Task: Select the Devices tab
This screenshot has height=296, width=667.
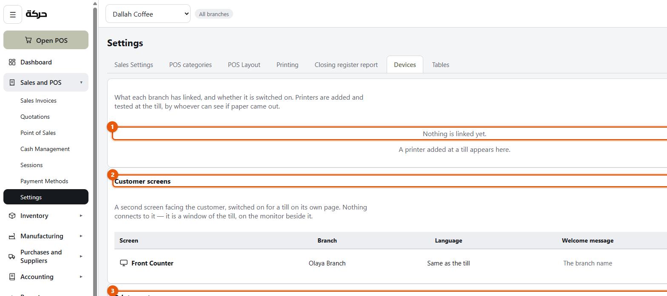Action: 405,65
